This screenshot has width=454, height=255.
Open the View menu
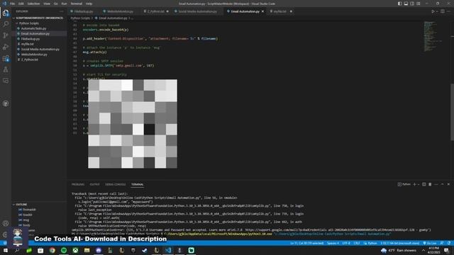[47, 4]
